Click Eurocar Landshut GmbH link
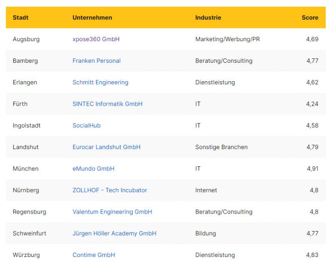 point(106,147)
